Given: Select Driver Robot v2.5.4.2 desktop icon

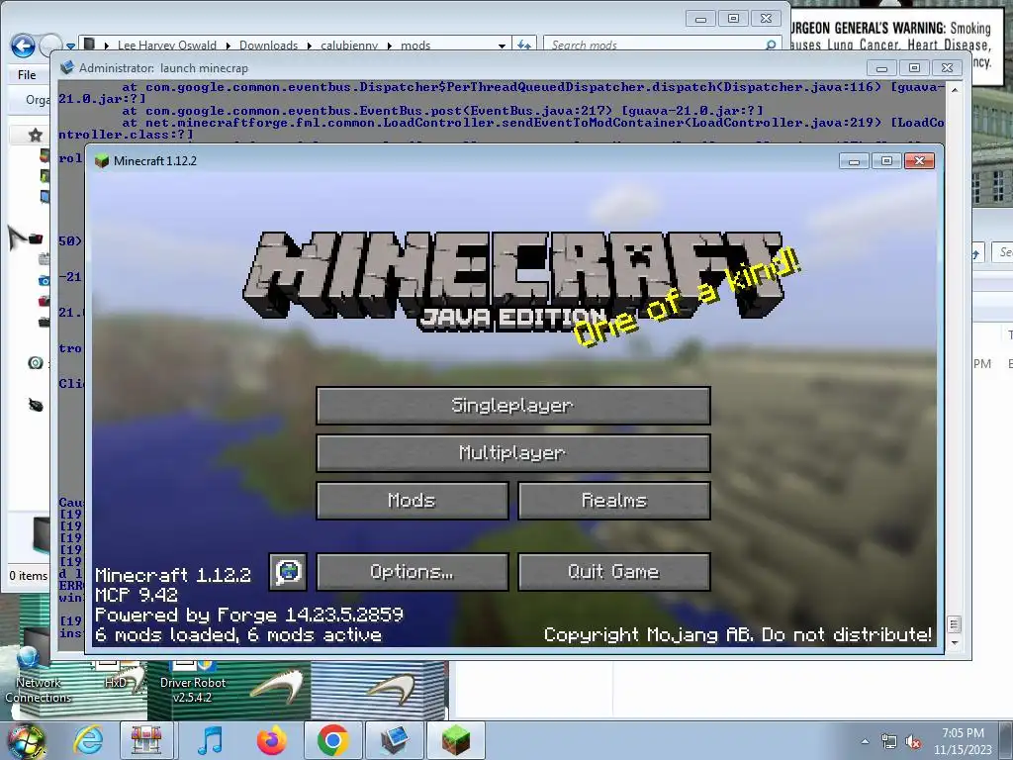Looking at the screenshot, I should click(x=193, y=683).
